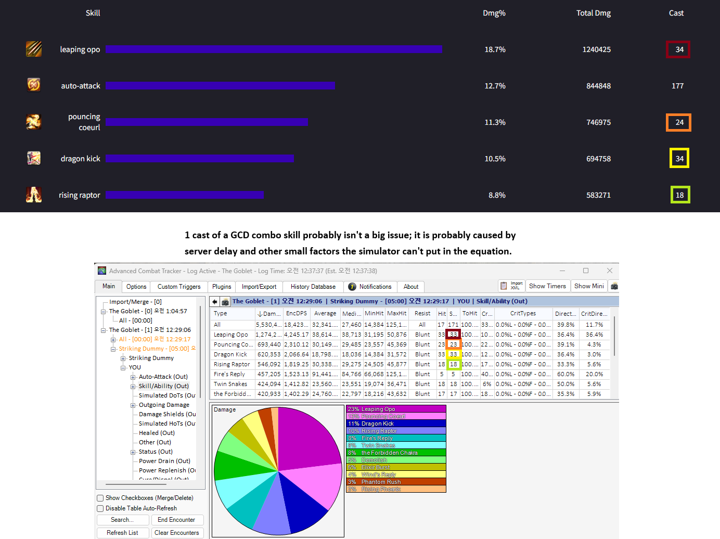The height and width of the screenshot is (539, 720).
Task: Click the Import XML clipboard icon
Action: pos(504,286)
